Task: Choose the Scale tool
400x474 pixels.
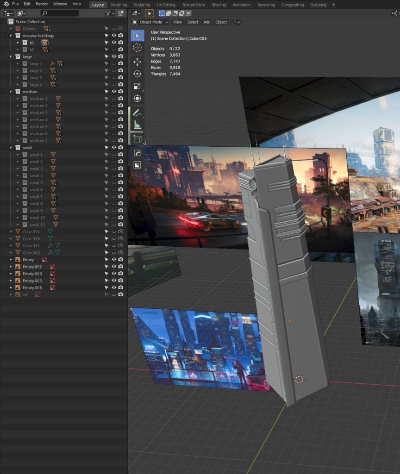Action: (137, 86)
